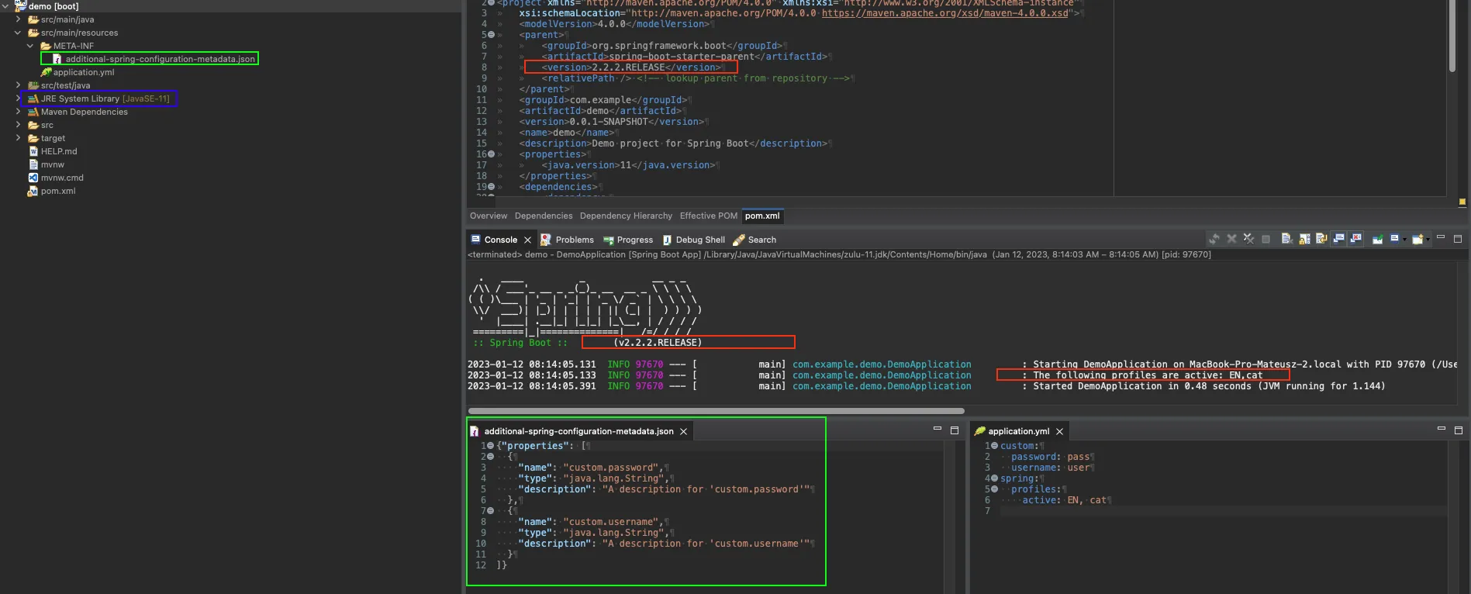
Task: Collapse the META-INF folder
Action: (x=30, y=46)
